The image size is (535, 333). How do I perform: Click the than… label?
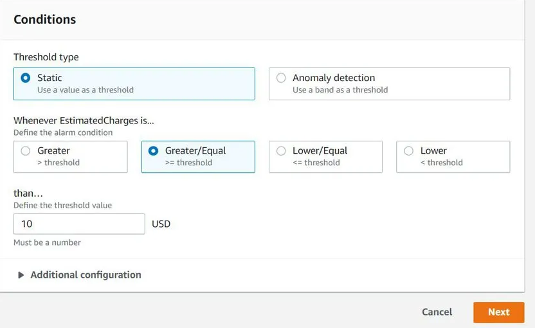click(x=24, y=194)
